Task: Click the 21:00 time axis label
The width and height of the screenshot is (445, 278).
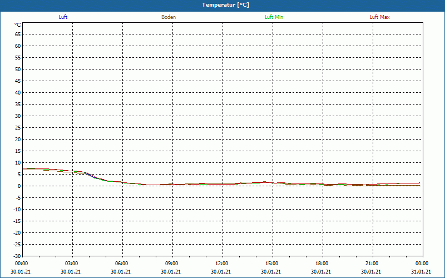Action: tap(372, 264)
